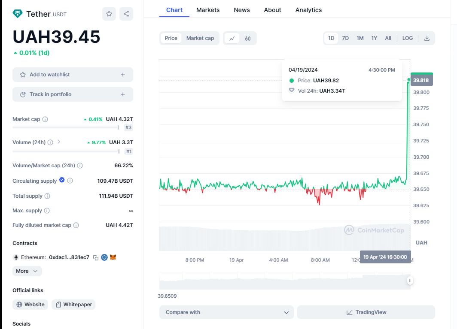Select the All time range
Viewport: 457px width, 329px height.
(x=388, y=38)
